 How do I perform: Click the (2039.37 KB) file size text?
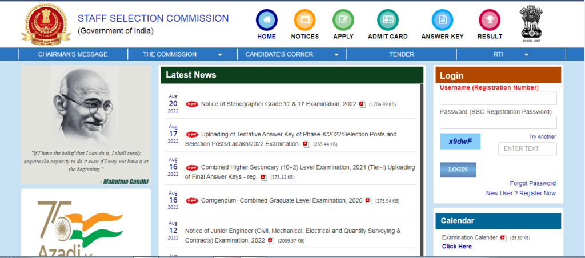291,241
